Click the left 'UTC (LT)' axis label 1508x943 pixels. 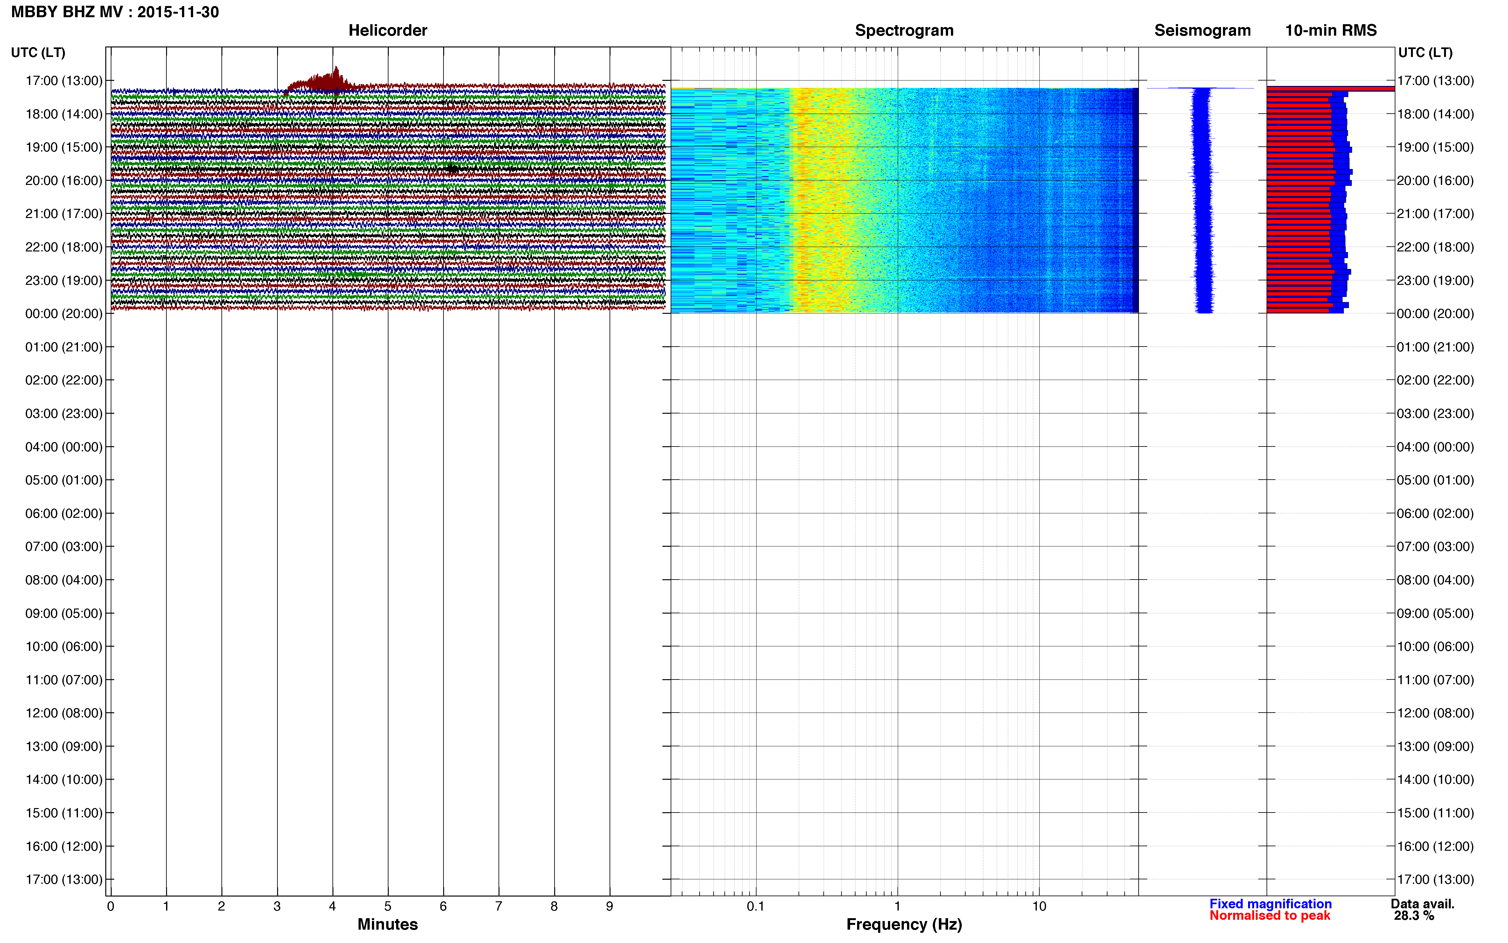tap(38, 53)
